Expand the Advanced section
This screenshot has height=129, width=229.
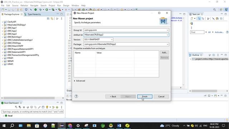[x=74, y=81]
